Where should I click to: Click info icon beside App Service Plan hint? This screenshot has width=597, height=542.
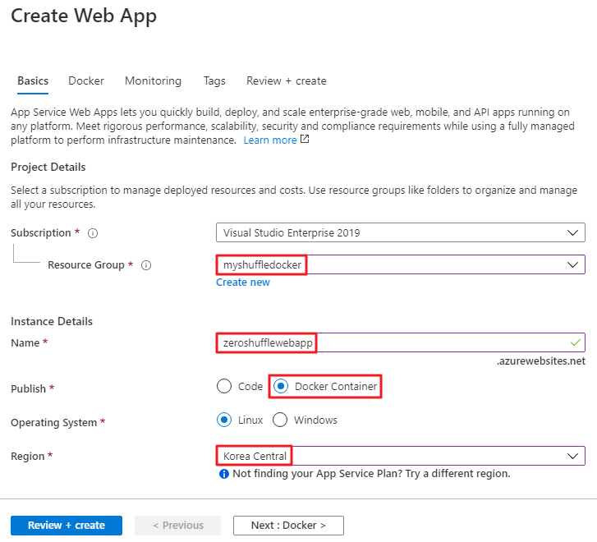tap(224, 474)
